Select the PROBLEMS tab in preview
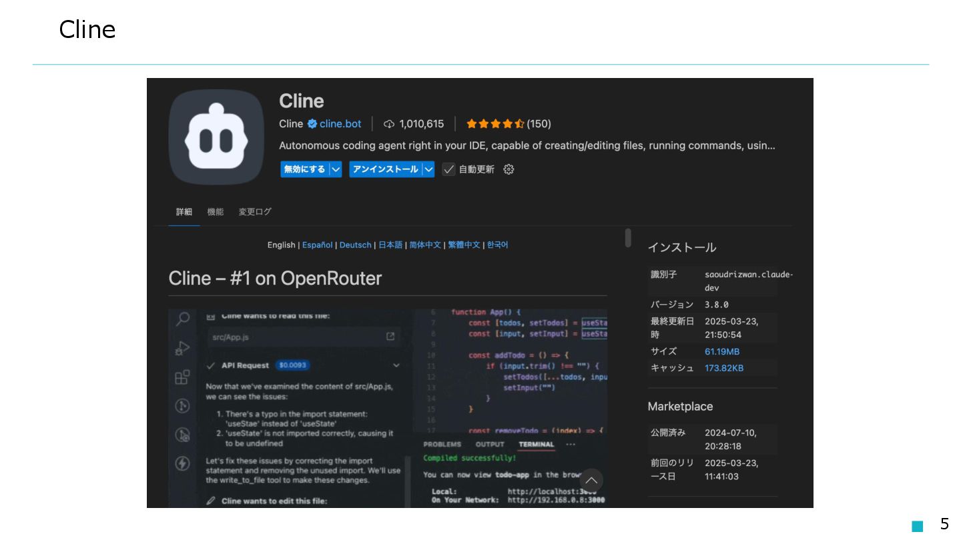This screenshot has width=961, height=540. 442,445
